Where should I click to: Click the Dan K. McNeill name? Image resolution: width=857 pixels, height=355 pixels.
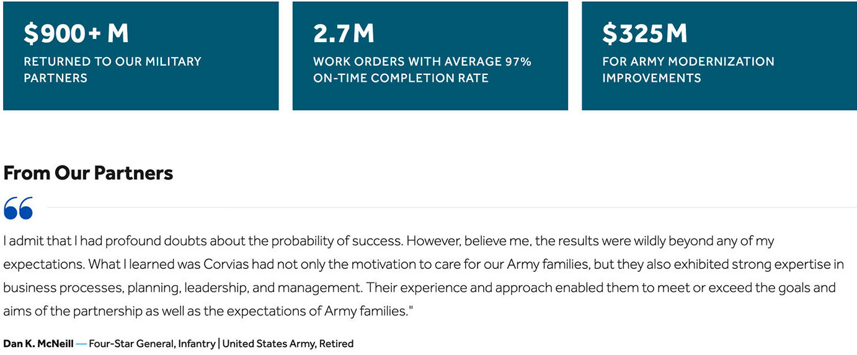point(38,343)
